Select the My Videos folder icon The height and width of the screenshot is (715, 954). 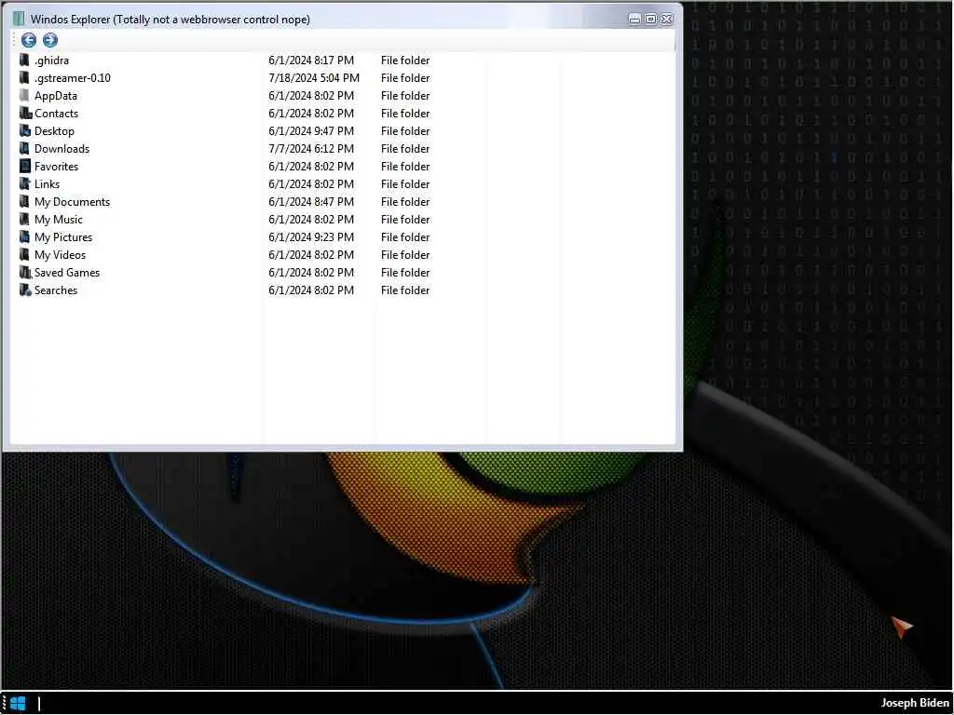24,254
